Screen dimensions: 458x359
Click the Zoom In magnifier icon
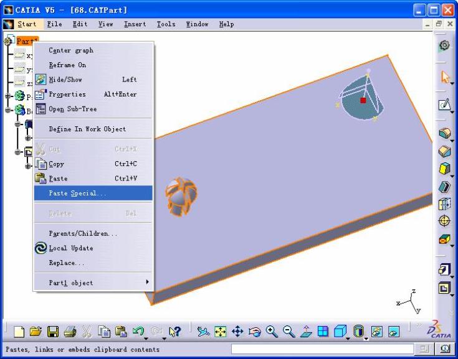point(272,332)
